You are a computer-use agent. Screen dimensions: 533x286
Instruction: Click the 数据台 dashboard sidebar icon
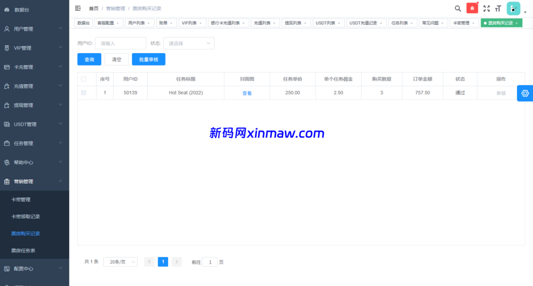coord(7,10)
